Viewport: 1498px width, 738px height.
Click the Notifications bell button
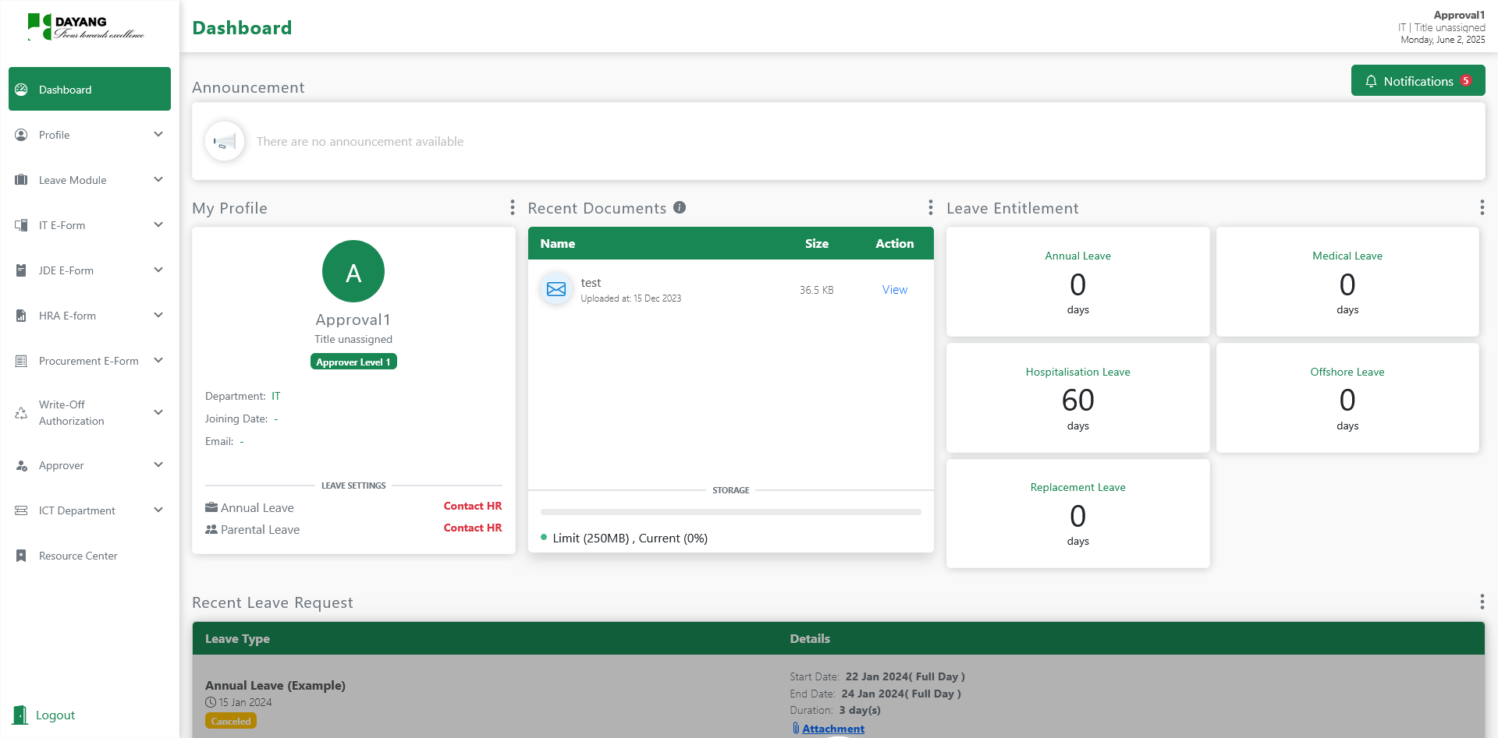[1417, 81]
